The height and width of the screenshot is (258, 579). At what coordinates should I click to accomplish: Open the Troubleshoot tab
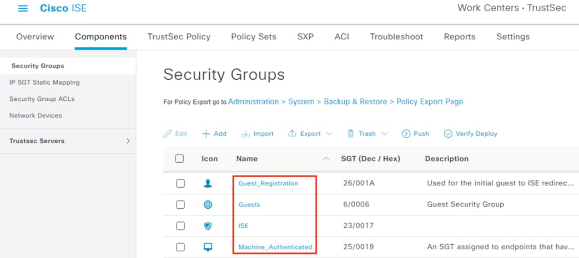[x=396, y=37]
